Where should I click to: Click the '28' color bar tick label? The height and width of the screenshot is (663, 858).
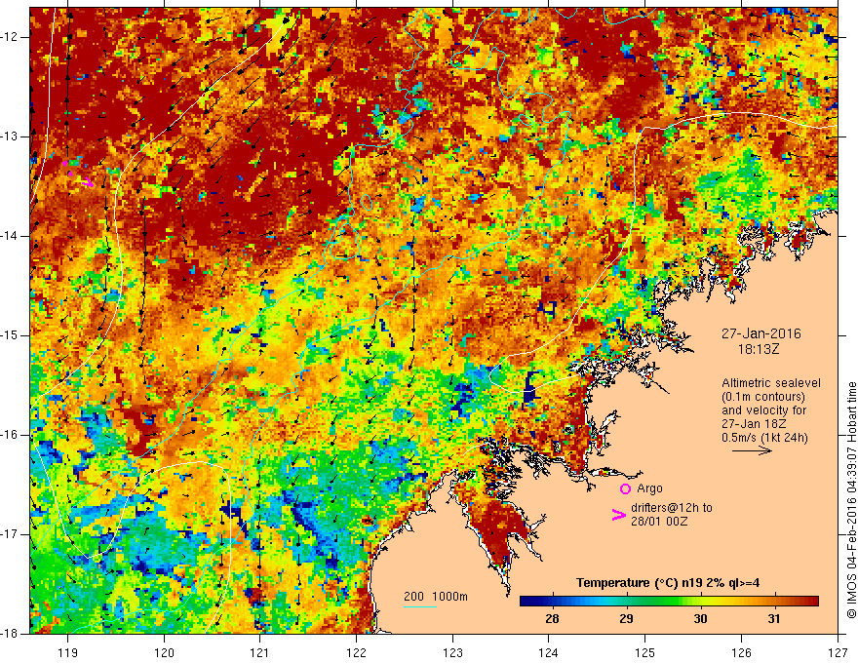(x=553, y=619)
